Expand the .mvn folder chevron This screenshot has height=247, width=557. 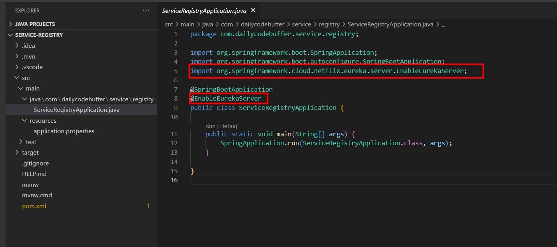point(17,56)
